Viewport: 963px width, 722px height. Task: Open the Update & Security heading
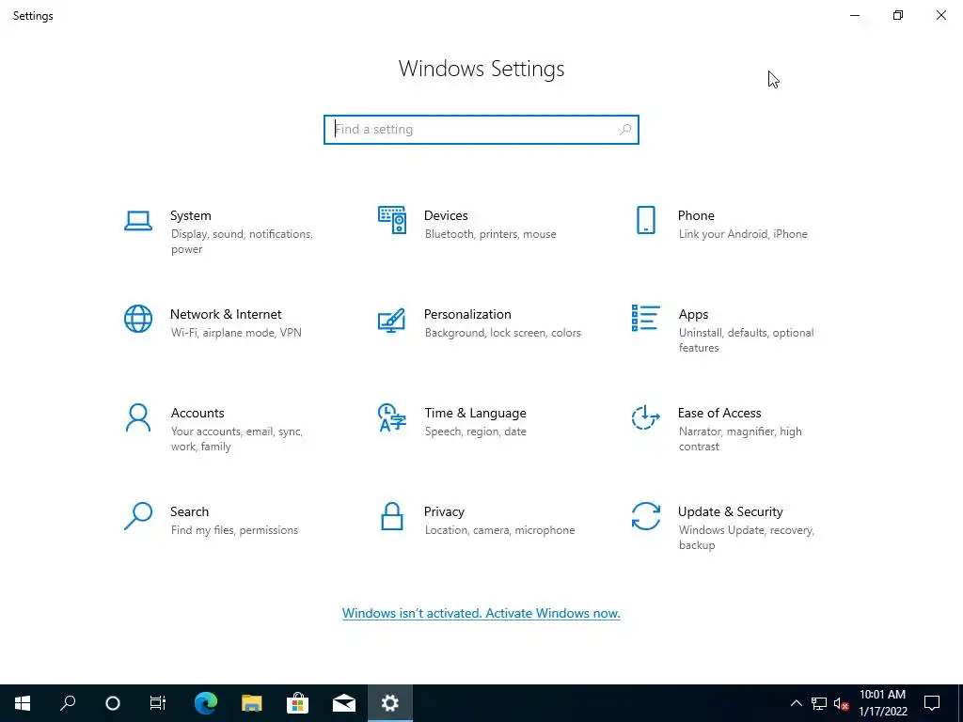730,512
